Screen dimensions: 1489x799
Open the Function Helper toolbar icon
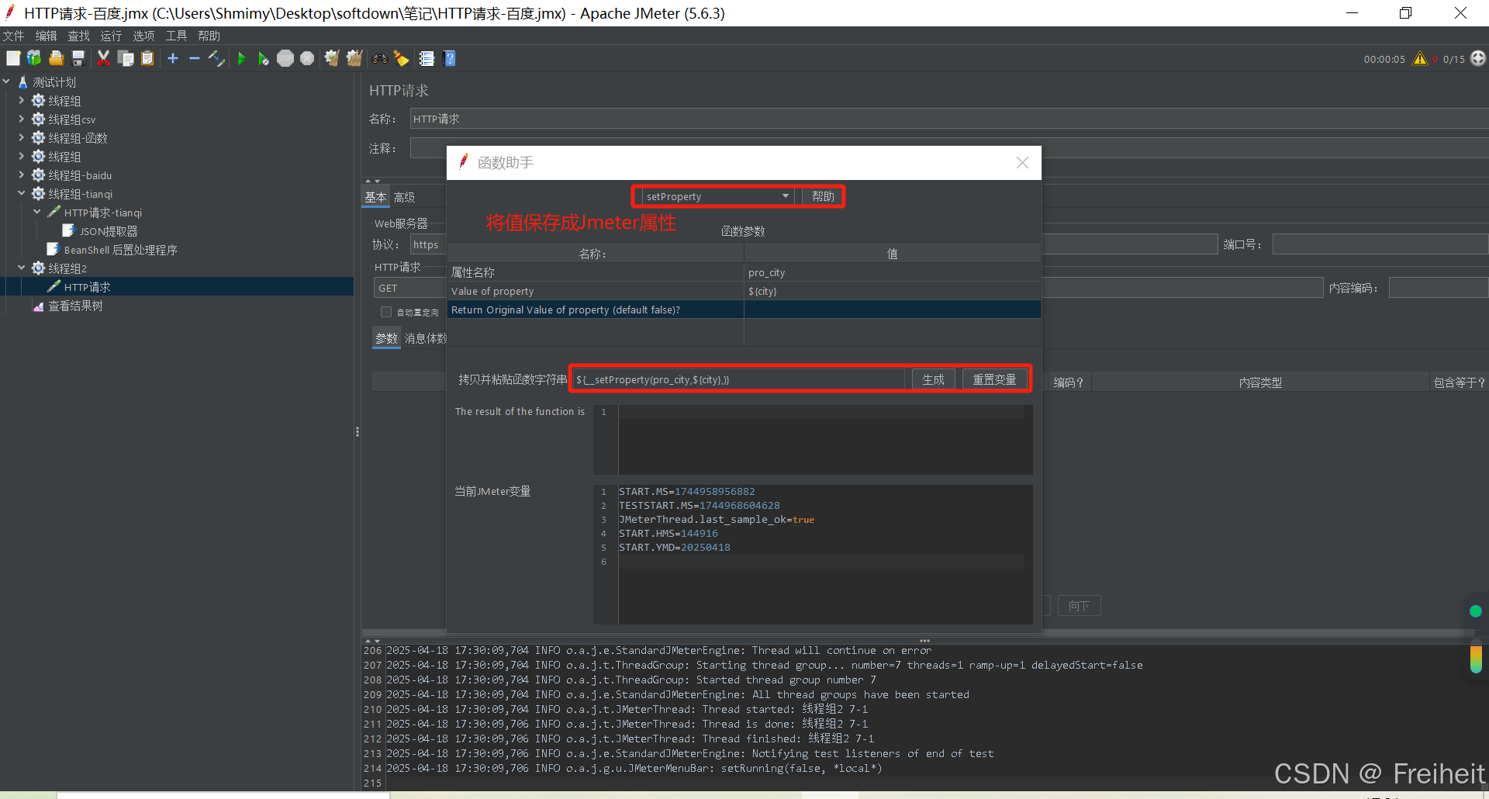(427, 58)
